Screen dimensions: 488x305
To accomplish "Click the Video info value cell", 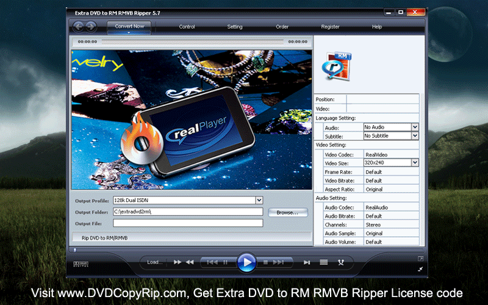I will pos(382,109).
